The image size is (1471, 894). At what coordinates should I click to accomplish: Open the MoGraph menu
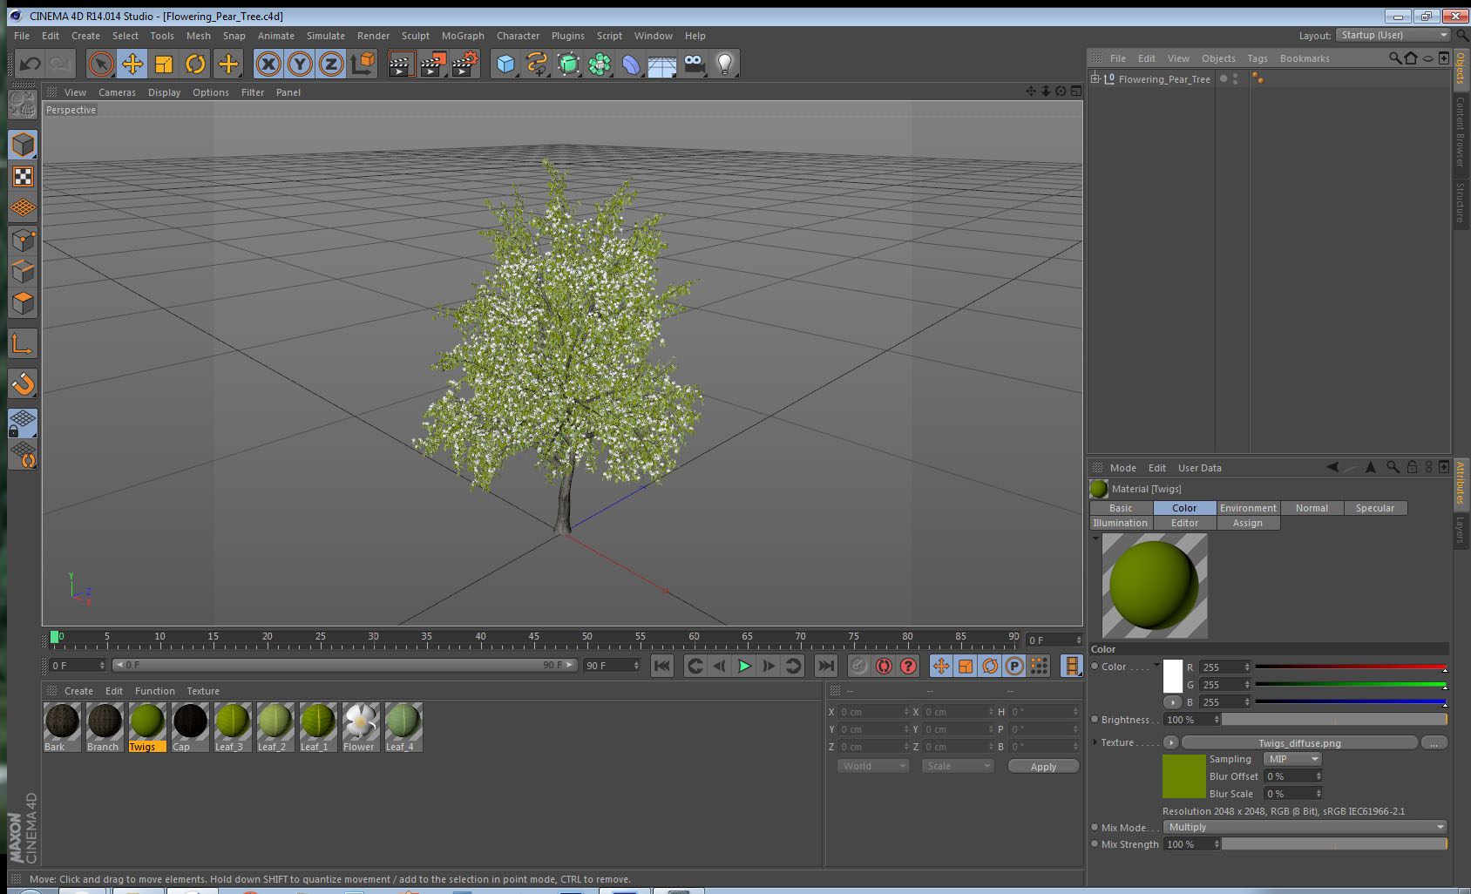click(x=463, y=36)
